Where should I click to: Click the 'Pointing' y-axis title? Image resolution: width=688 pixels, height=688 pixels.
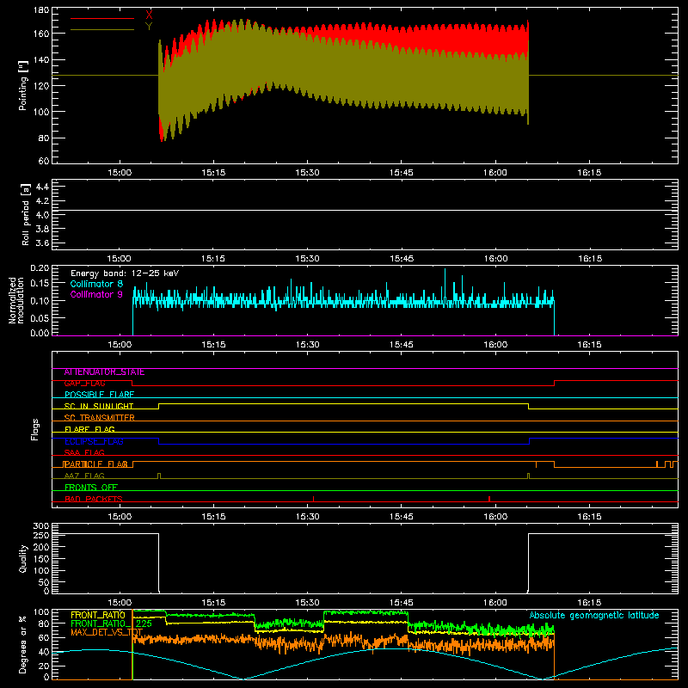[x=23, y=85]
